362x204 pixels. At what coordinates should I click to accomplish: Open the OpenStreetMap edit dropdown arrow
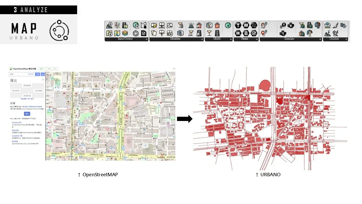coord(45,69)
